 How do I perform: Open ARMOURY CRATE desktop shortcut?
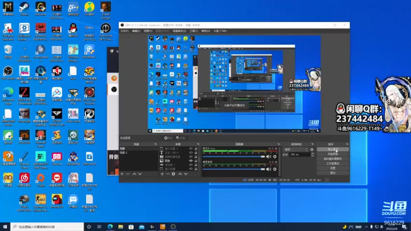coord(8,118)
